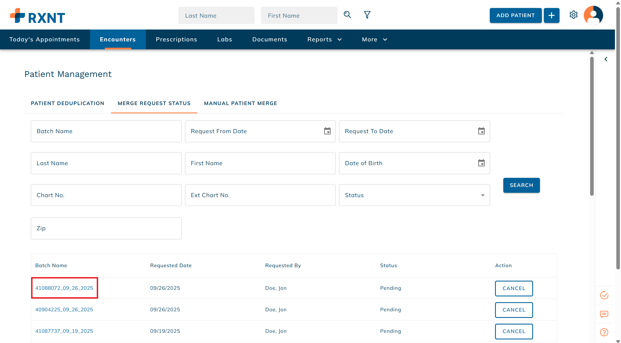
Task: Click the help question mark icon
Action: pyautogui.click(x=604, y=332)
